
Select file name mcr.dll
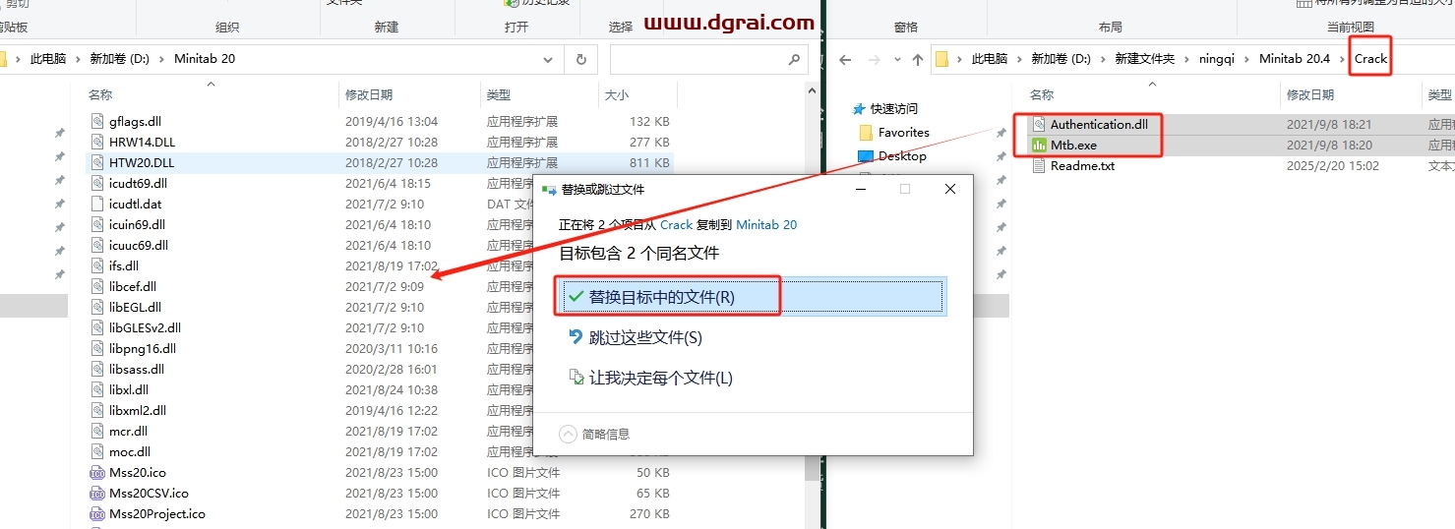pyautogui.click(x=129, y=431)
